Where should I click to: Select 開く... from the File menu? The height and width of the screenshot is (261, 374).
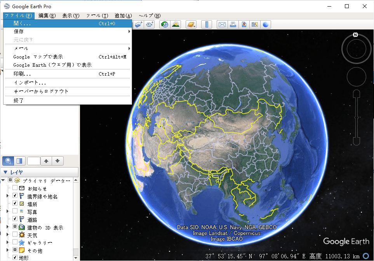coord(21,23)
